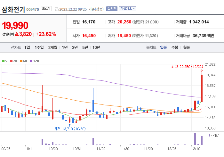Click the 거래량 value 1,942,014
The image size is (224, 157).
[199, 22]
